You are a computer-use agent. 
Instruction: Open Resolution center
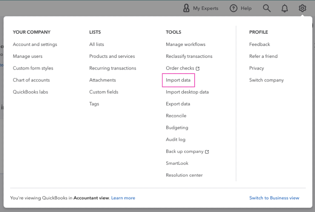(x=184, y=175)
